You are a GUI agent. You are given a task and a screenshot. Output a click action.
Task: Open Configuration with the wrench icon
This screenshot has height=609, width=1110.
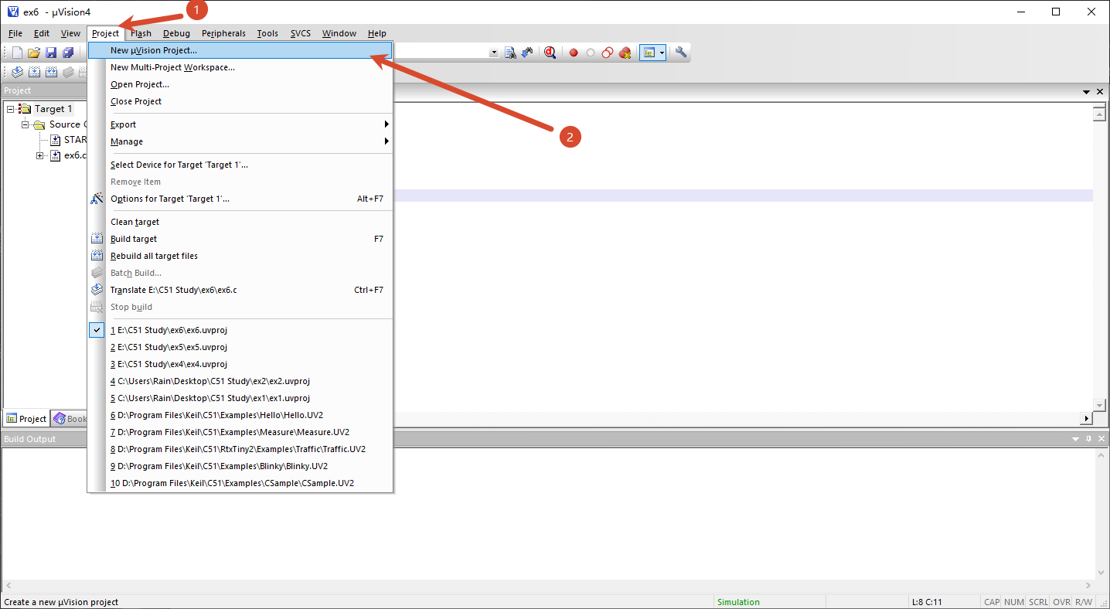click(681, 53)
